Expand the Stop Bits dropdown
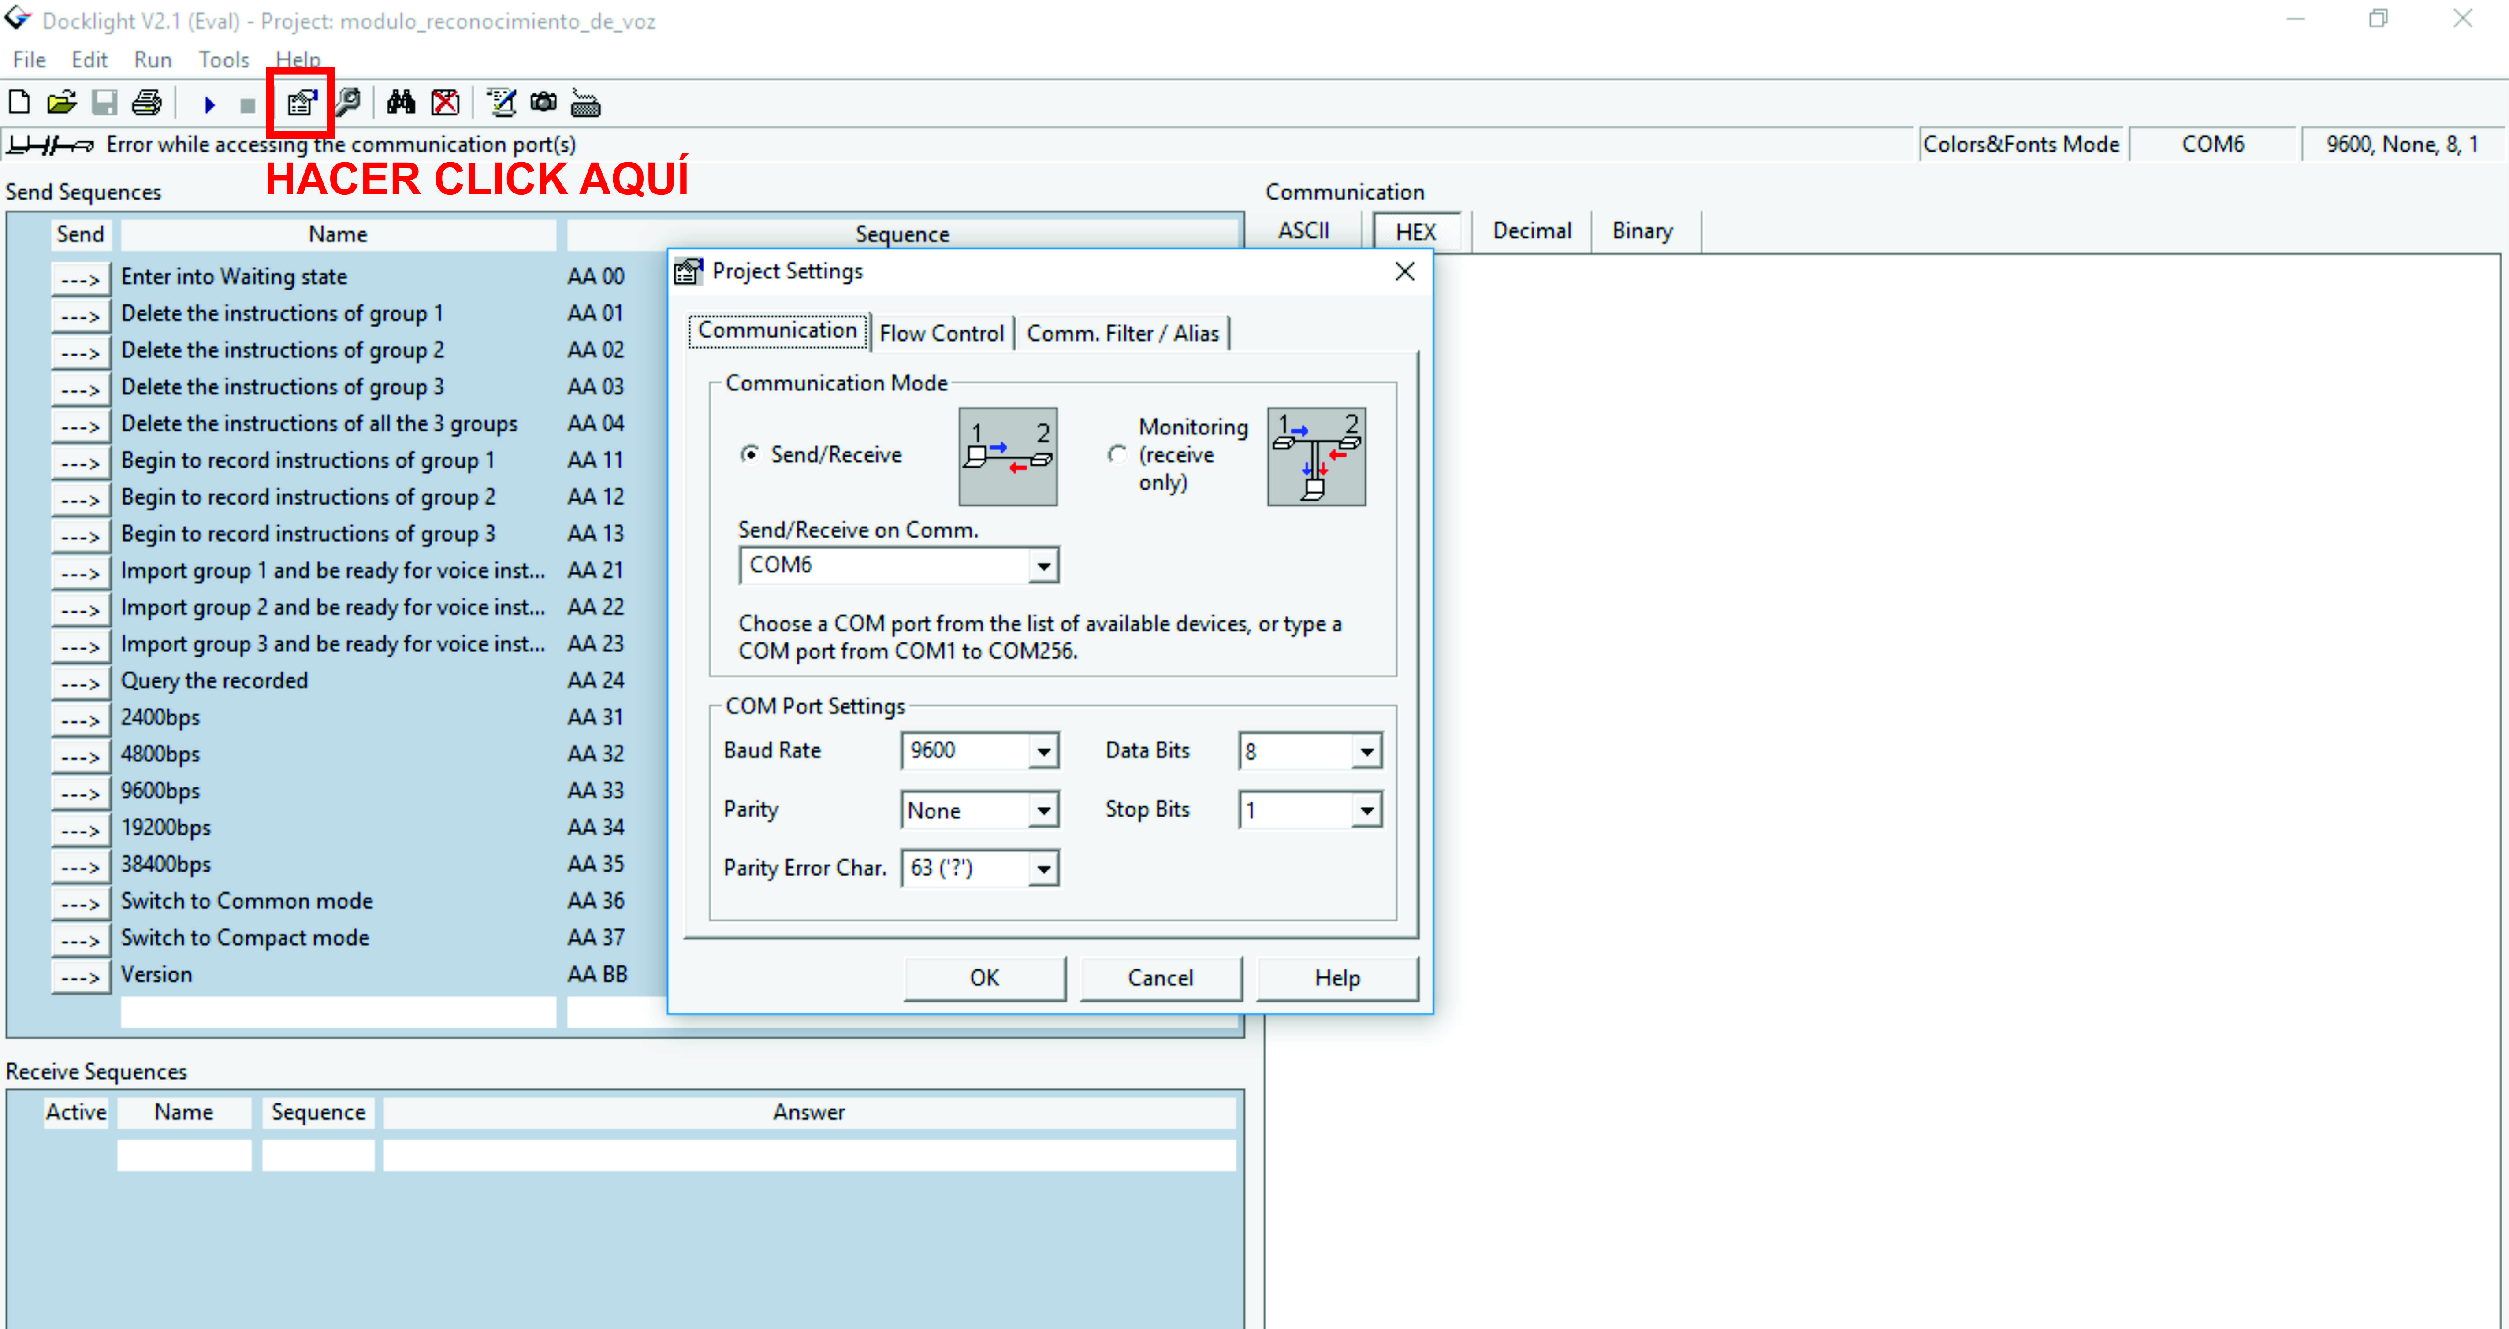Viewport: 2509px width, 1329px height. coord(1366,810)
